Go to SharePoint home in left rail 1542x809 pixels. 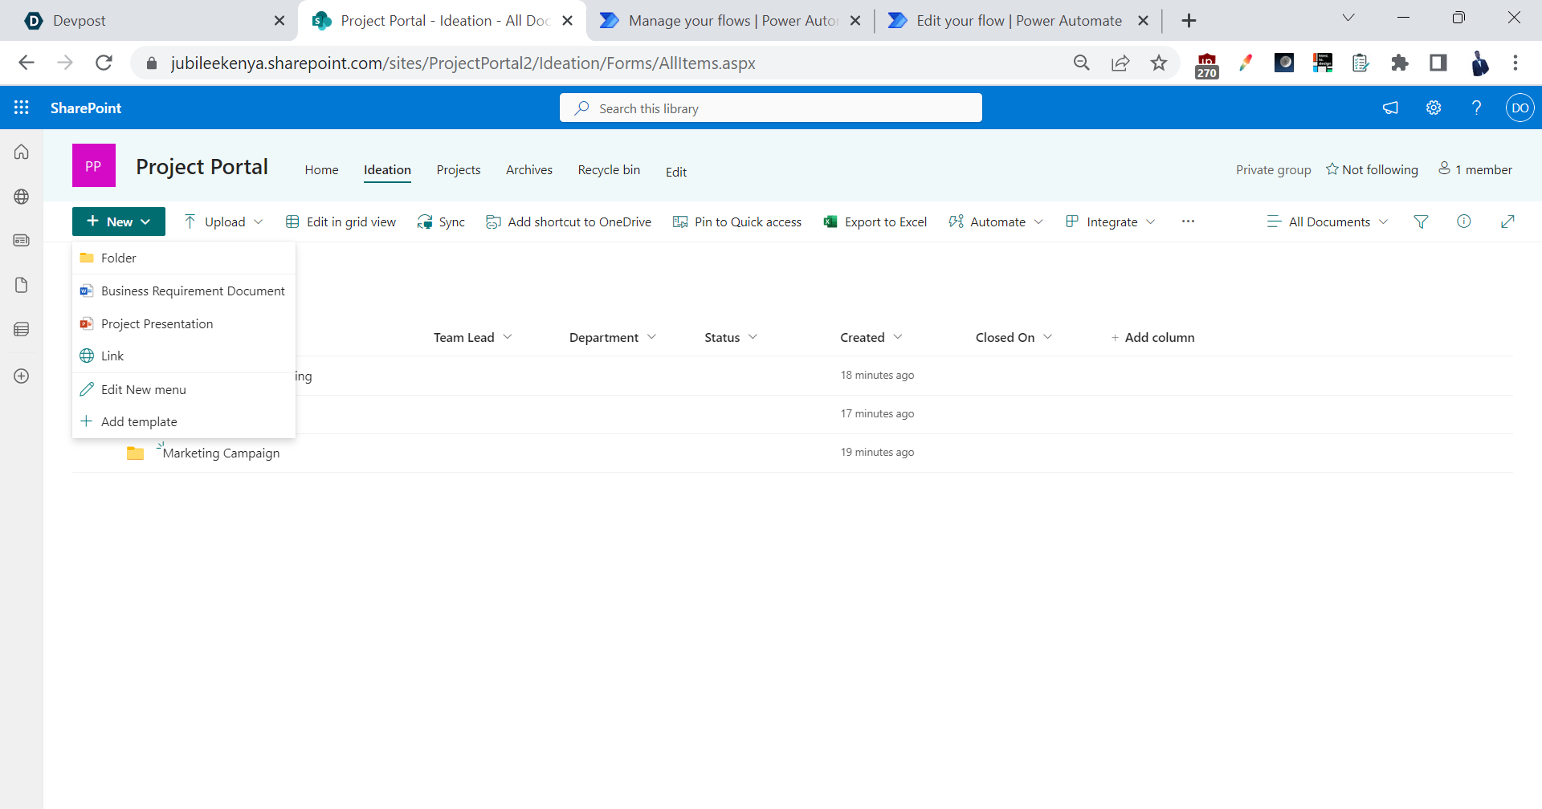pos(22,152)
